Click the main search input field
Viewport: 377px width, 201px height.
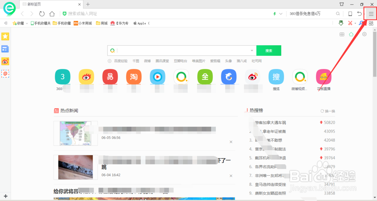[x=183, y=51]
